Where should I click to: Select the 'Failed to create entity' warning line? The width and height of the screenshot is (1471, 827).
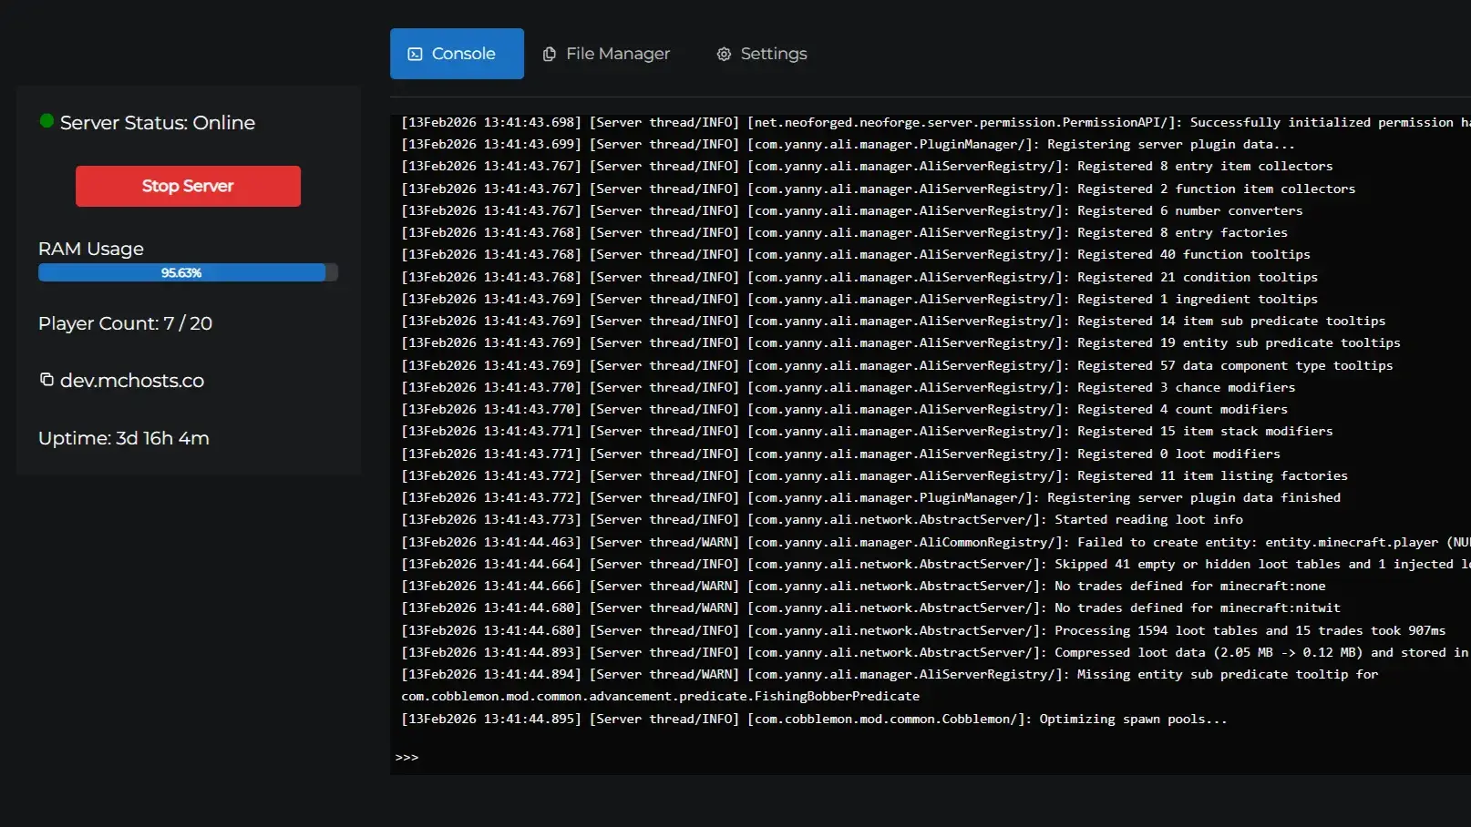(930, 542)
